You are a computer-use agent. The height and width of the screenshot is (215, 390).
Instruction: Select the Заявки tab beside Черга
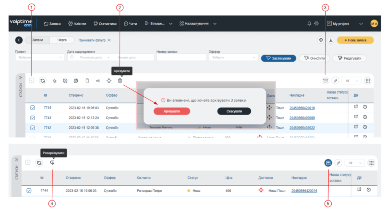point(38,40)
